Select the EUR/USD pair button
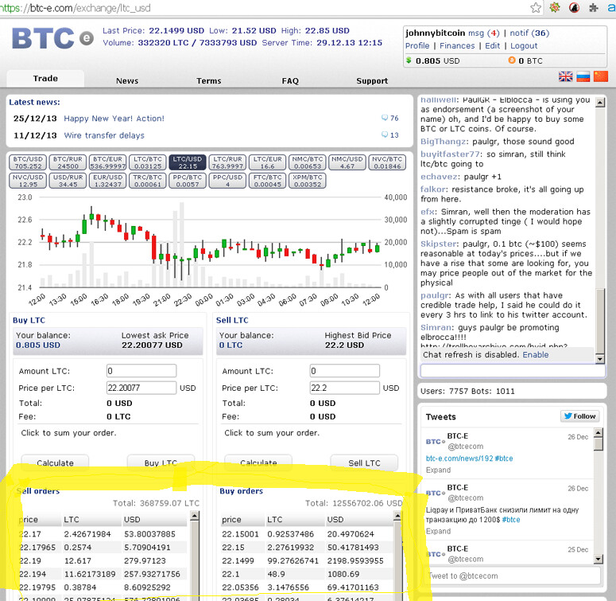This screenshot has height=601, width=616. coord(107,181)
